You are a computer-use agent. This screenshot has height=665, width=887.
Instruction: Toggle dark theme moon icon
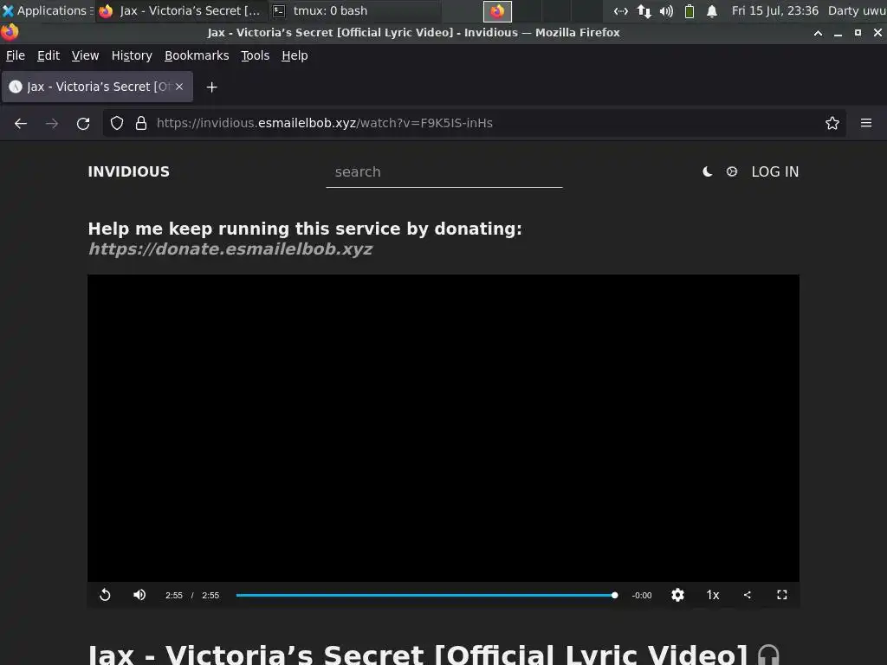[x=707, y=172]
